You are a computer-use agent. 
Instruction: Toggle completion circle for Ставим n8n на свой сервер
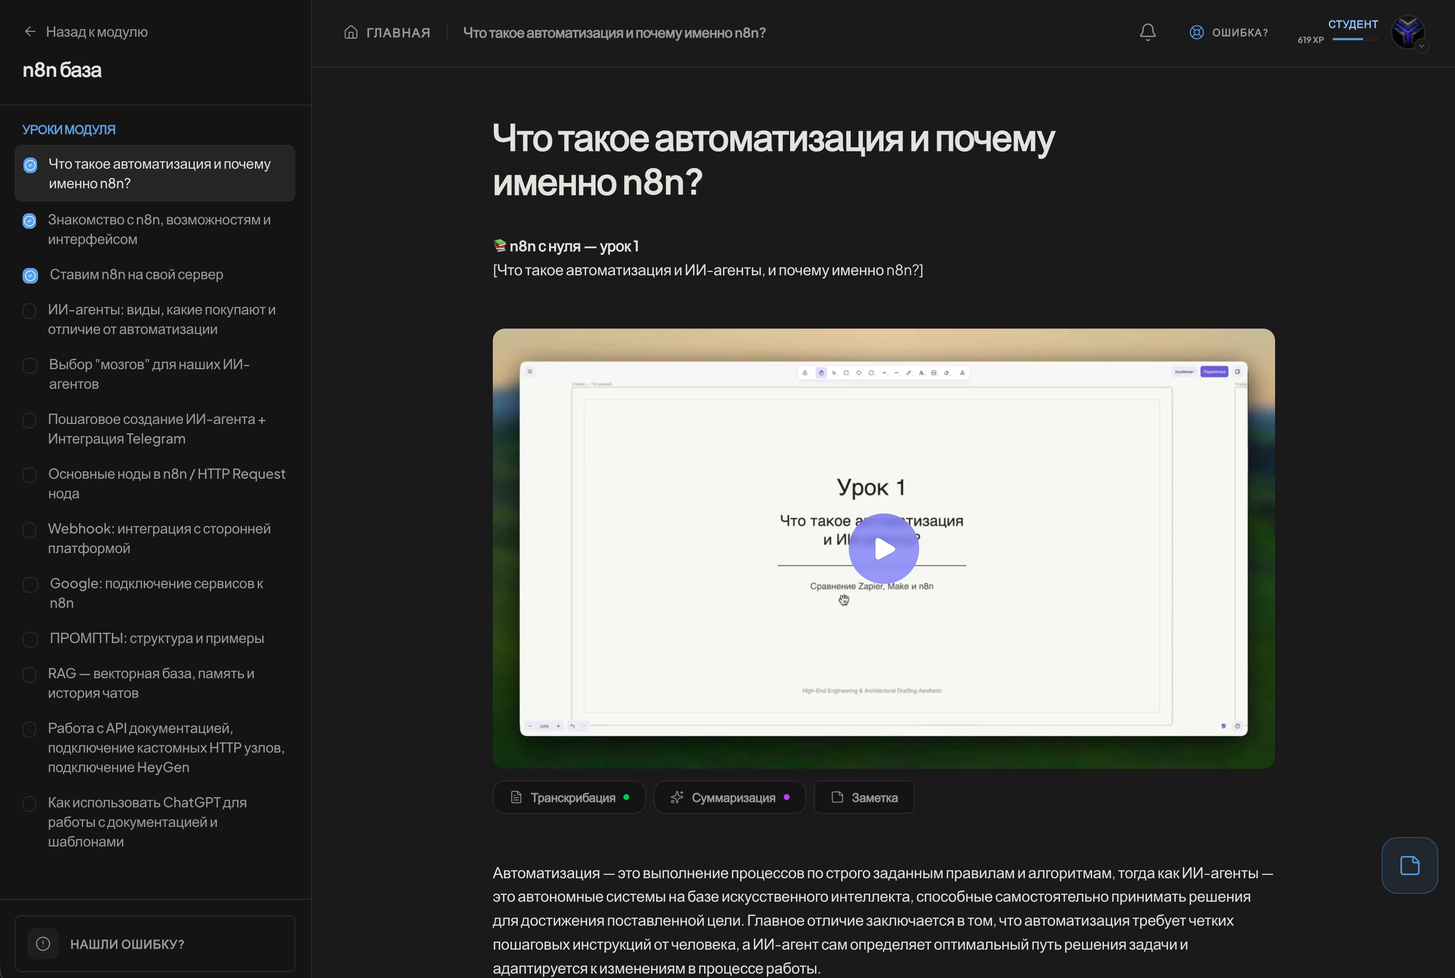[30, 275]
